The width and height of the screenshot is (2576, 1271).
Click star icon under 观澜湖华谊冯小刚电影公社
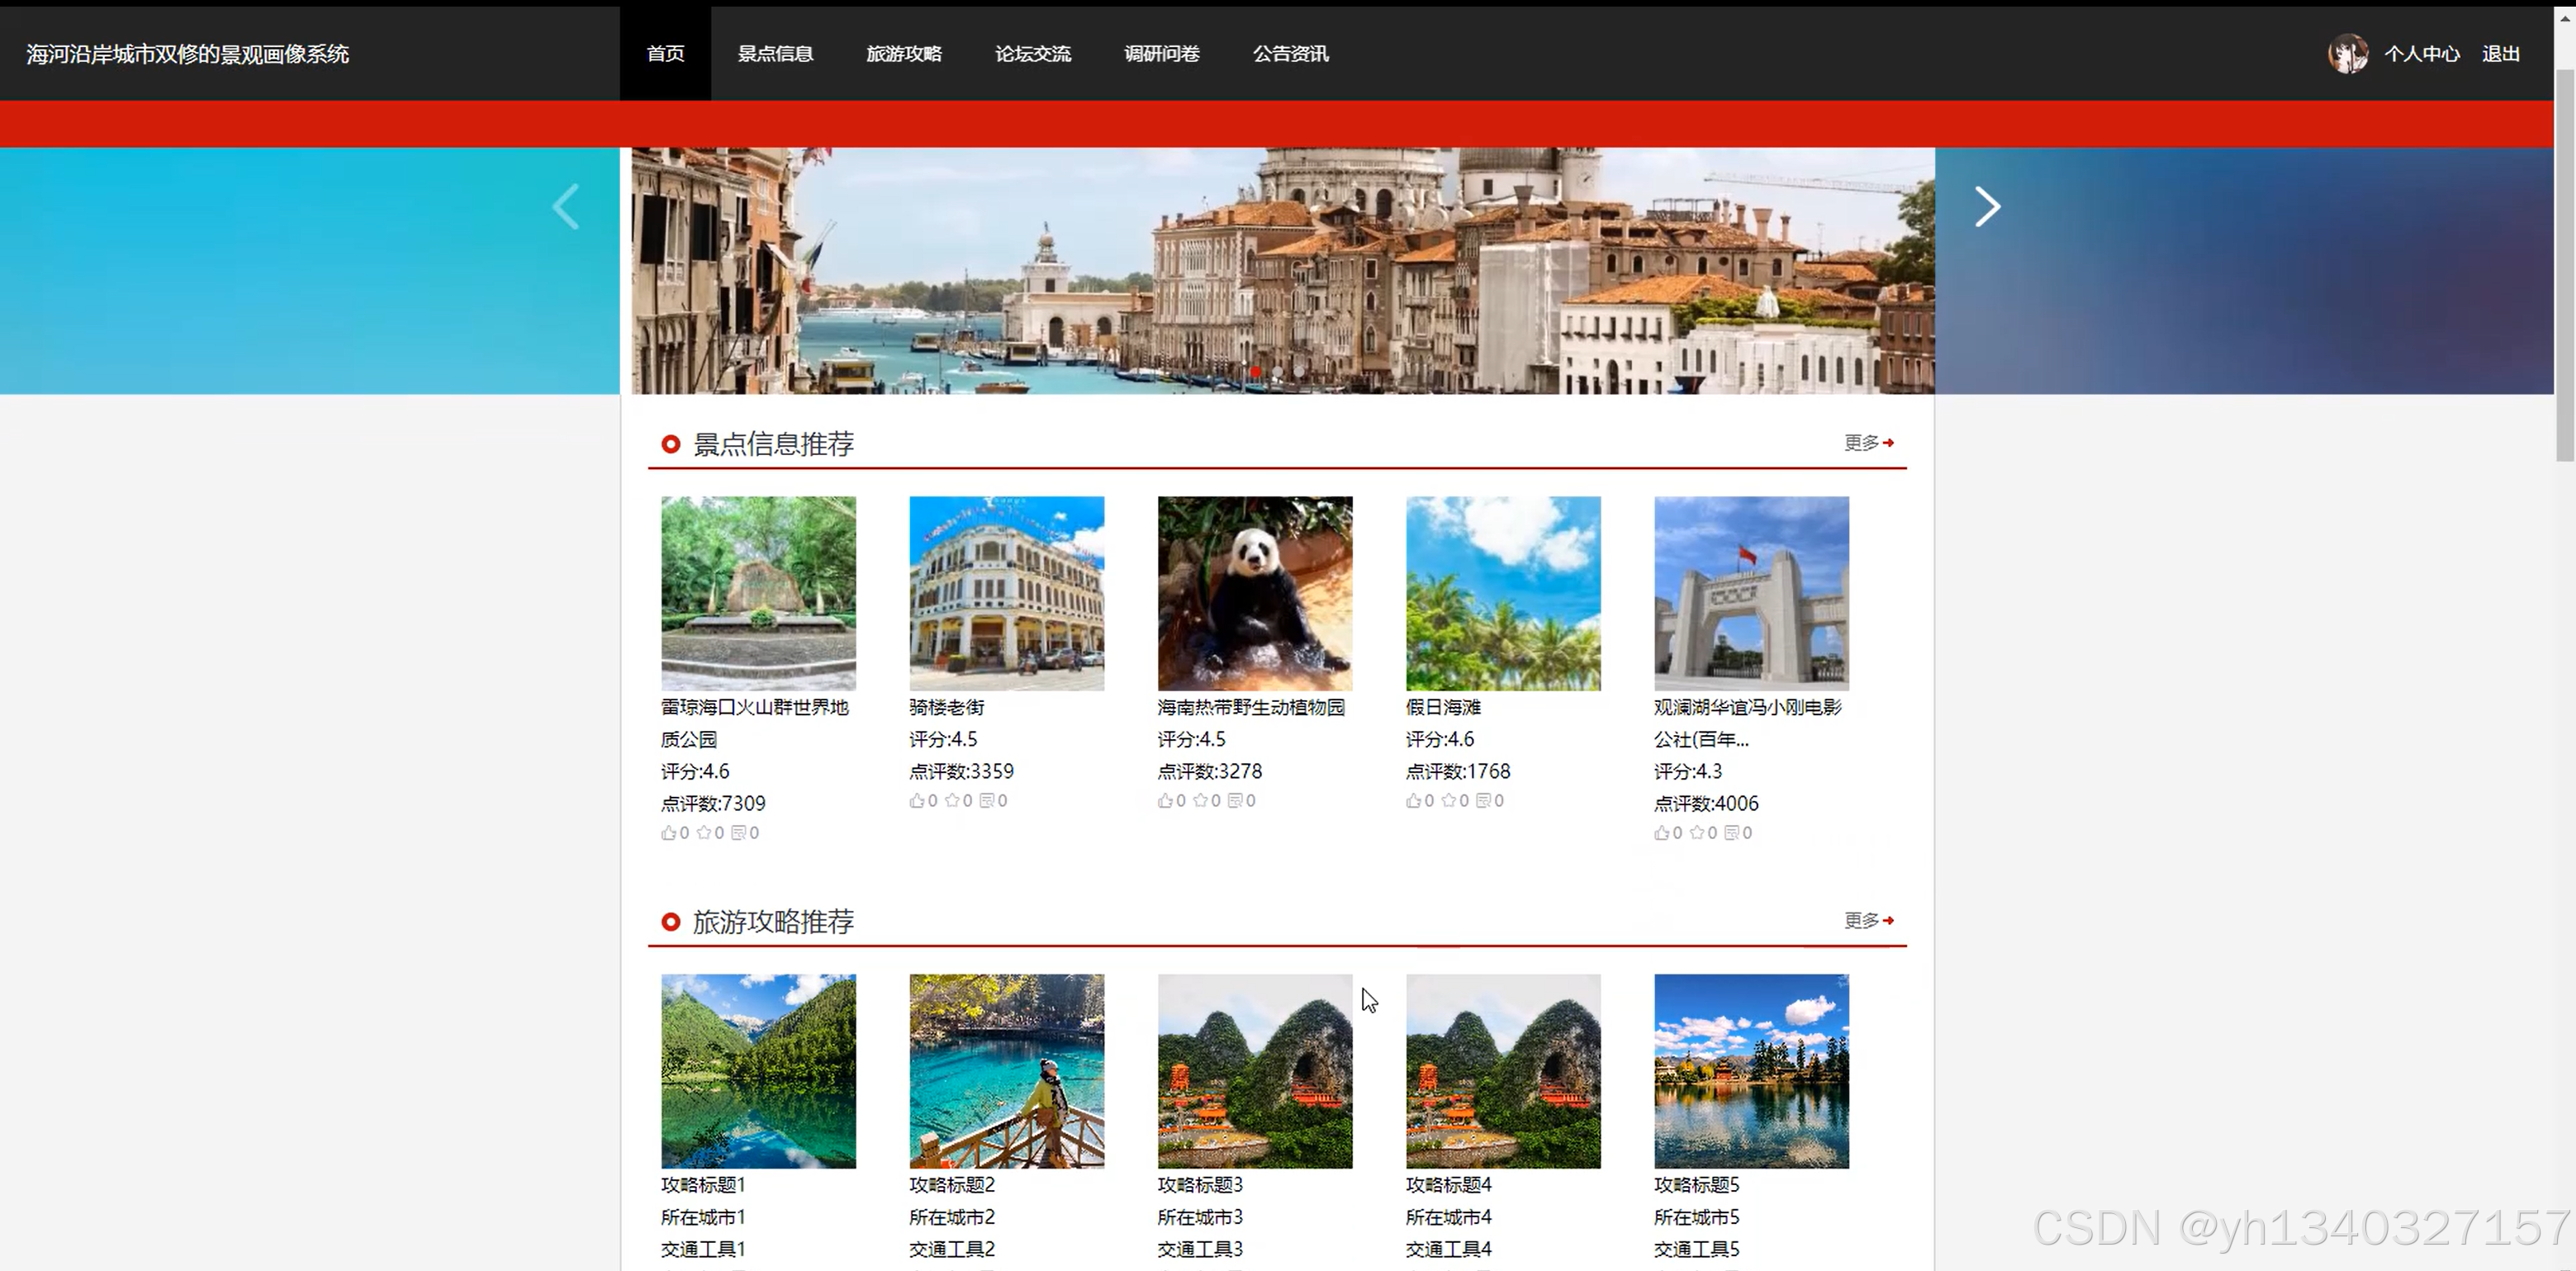[1697, 832]
